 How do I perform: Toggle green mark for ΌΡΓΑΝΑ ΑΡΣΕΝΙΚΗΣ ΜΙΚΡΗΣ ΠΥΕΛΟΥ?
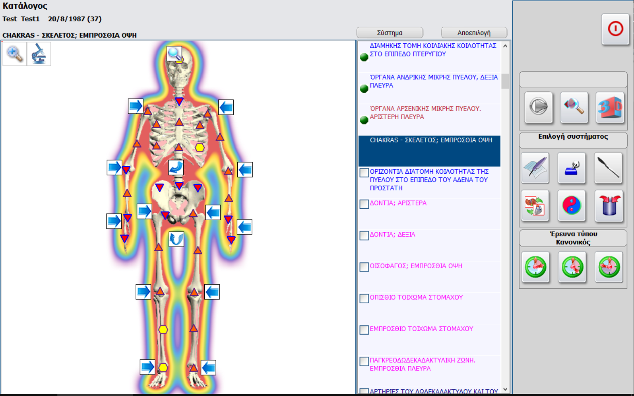pos(364,120)
